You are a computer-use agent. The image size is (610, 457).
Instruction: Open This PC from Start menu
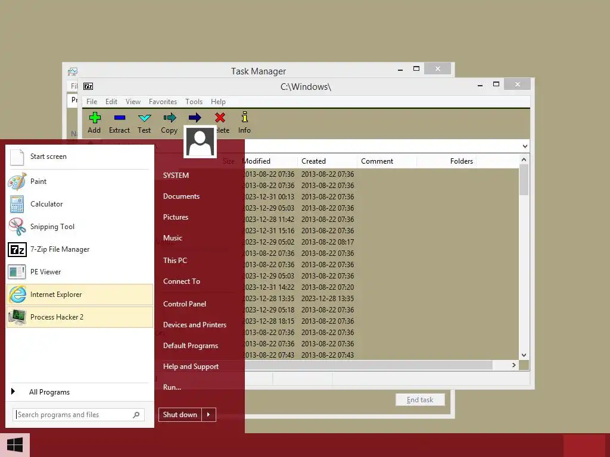pos(175,261)
